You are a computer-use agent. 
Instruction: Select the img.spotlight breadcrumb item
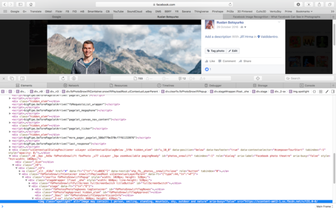299,92
